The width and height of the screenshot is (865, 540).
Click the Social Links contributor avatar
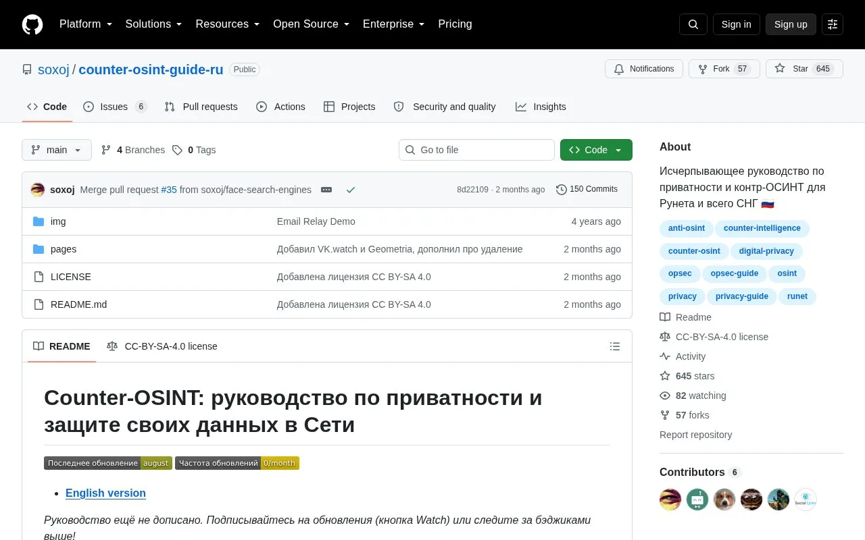(806, 500)
